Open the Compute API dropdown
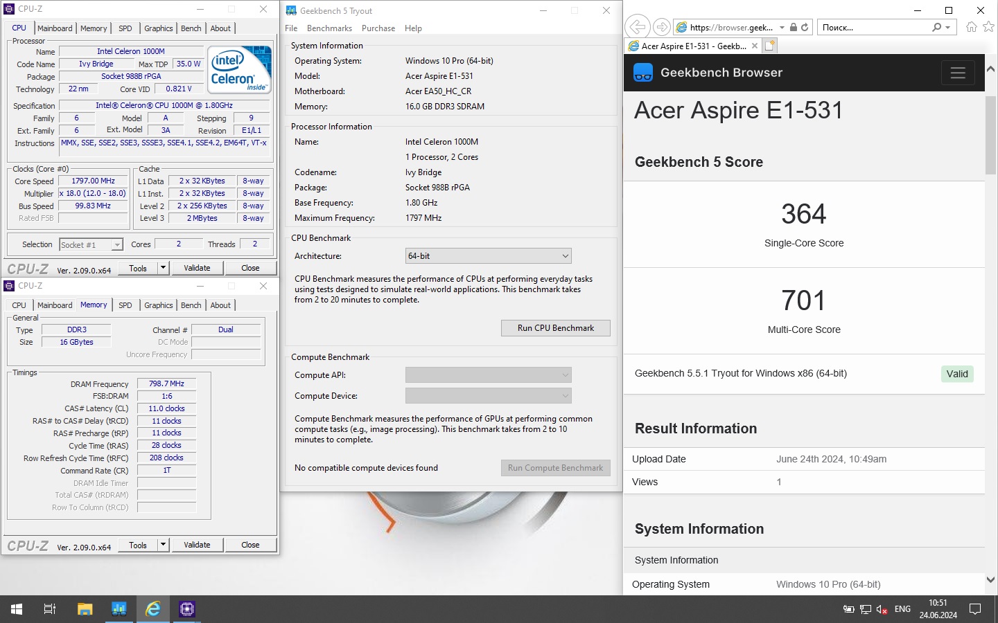 pos(488,375)
